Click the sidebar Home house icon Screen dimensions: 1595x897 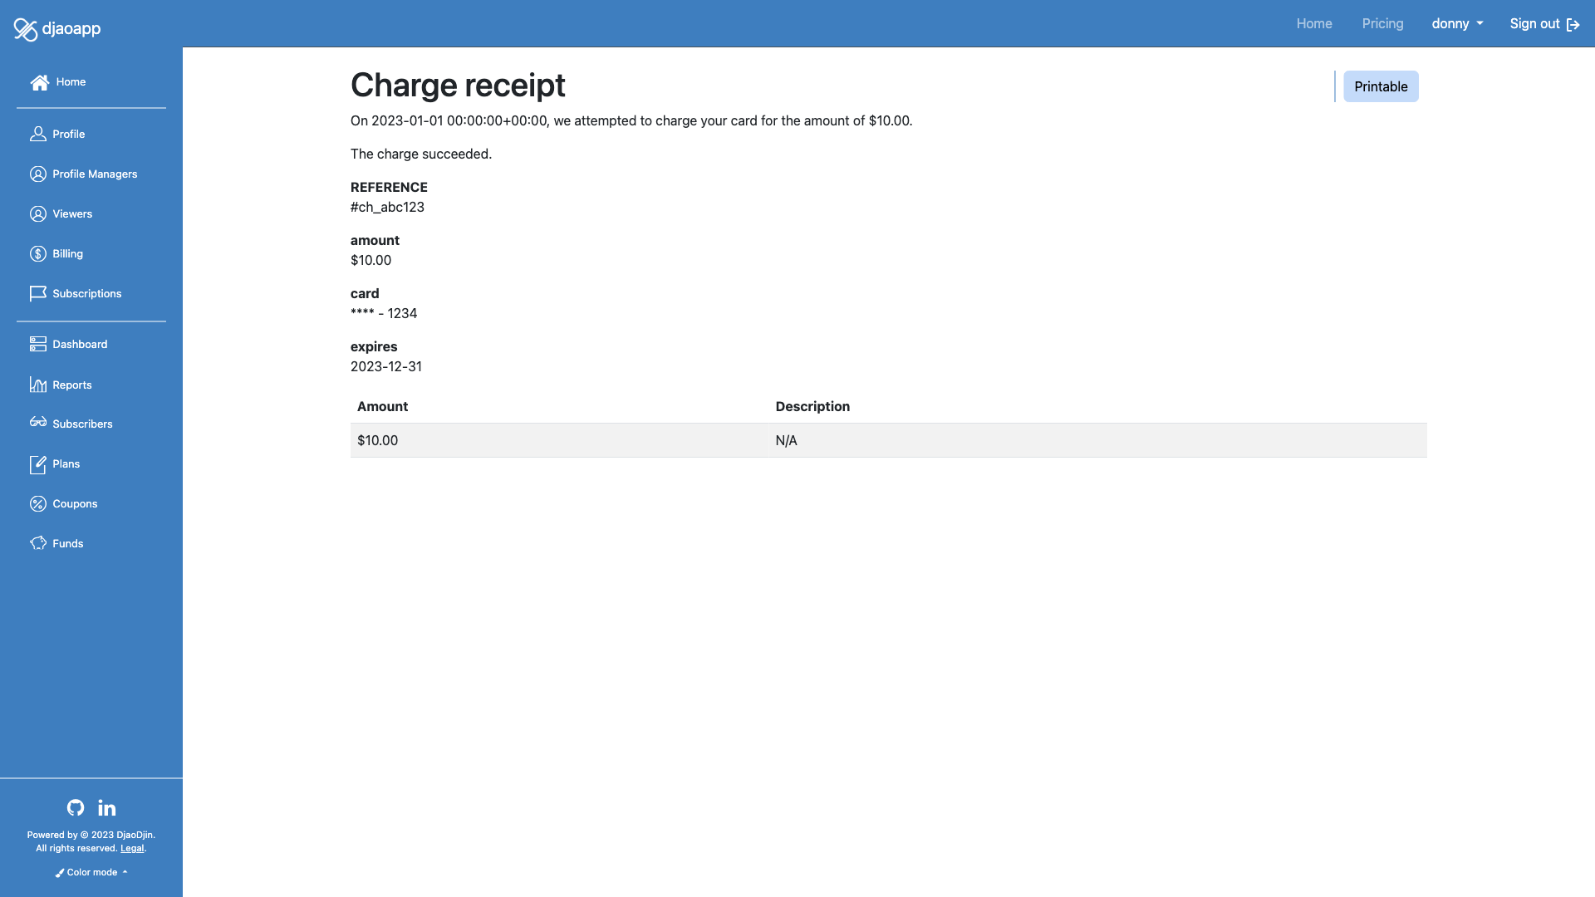coord(39,82)
